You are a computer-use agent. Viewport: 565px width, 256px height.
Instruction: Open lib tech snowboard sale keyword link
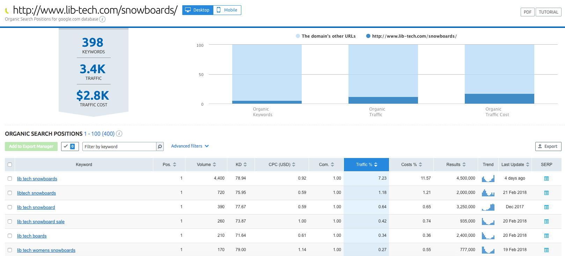click(41, 221)
